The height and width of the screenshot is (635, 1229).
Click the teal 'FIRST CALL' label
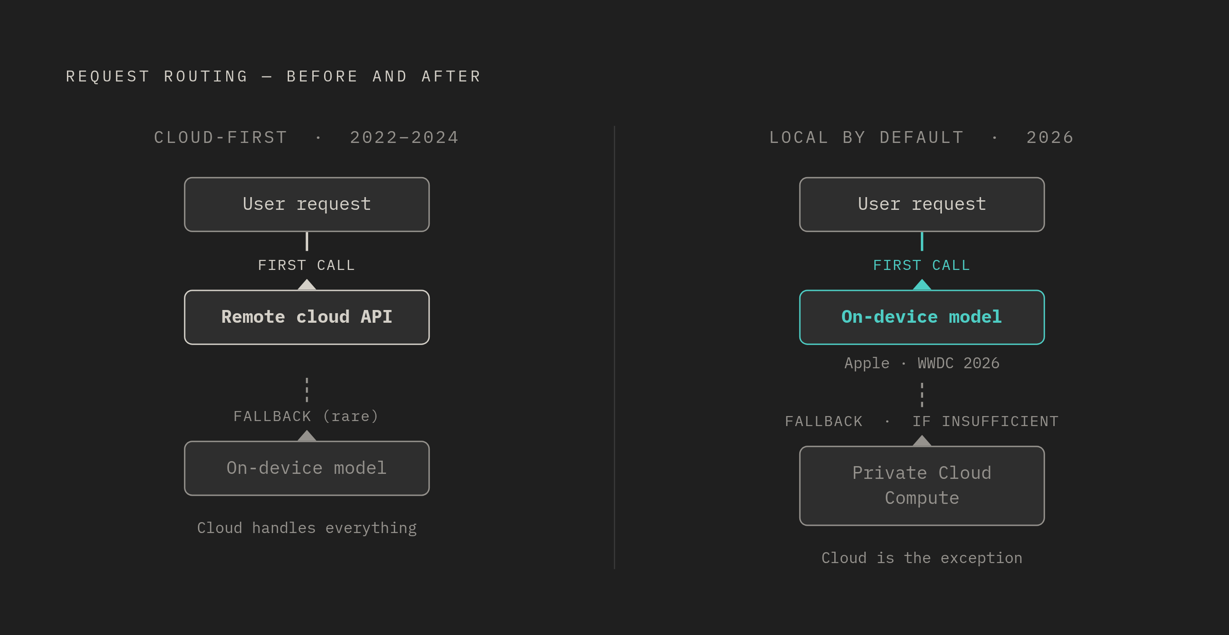[922, 265]
